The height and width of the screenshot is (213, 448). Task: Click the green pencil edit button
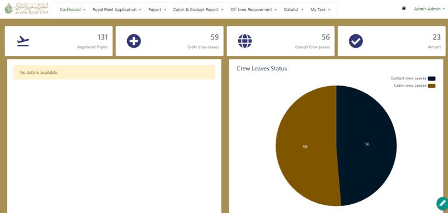tap(443, 204)
